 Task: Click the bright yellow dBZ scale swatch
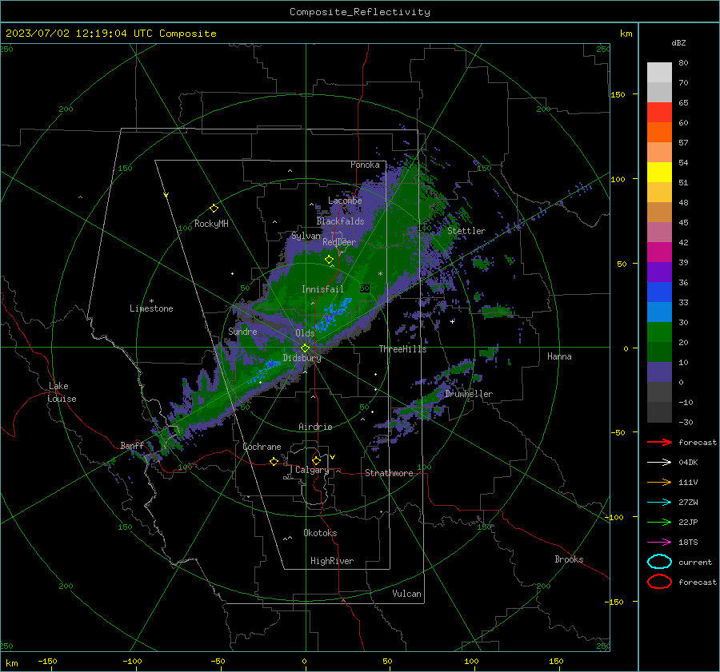(x=659, y=173)
